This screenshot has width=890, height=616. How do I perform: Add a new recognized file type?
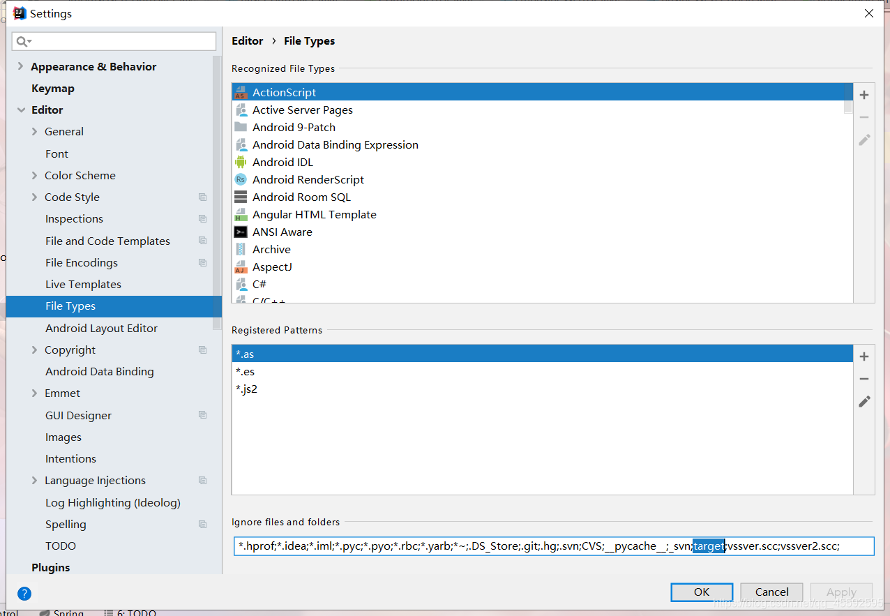[x=864, y=95]
